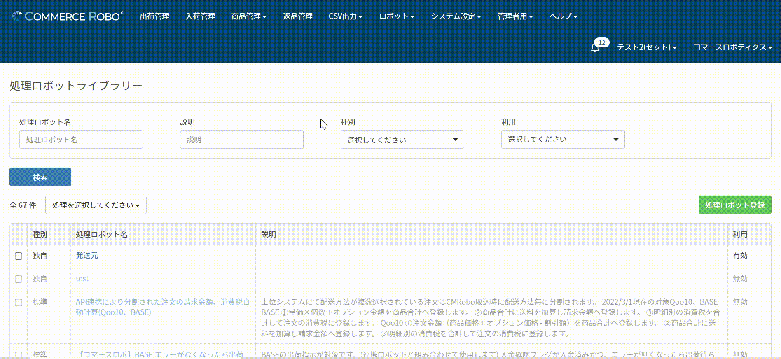The image size is (781, 359).
Task: Open the 種別 select box
Action: tap(402, 140)
